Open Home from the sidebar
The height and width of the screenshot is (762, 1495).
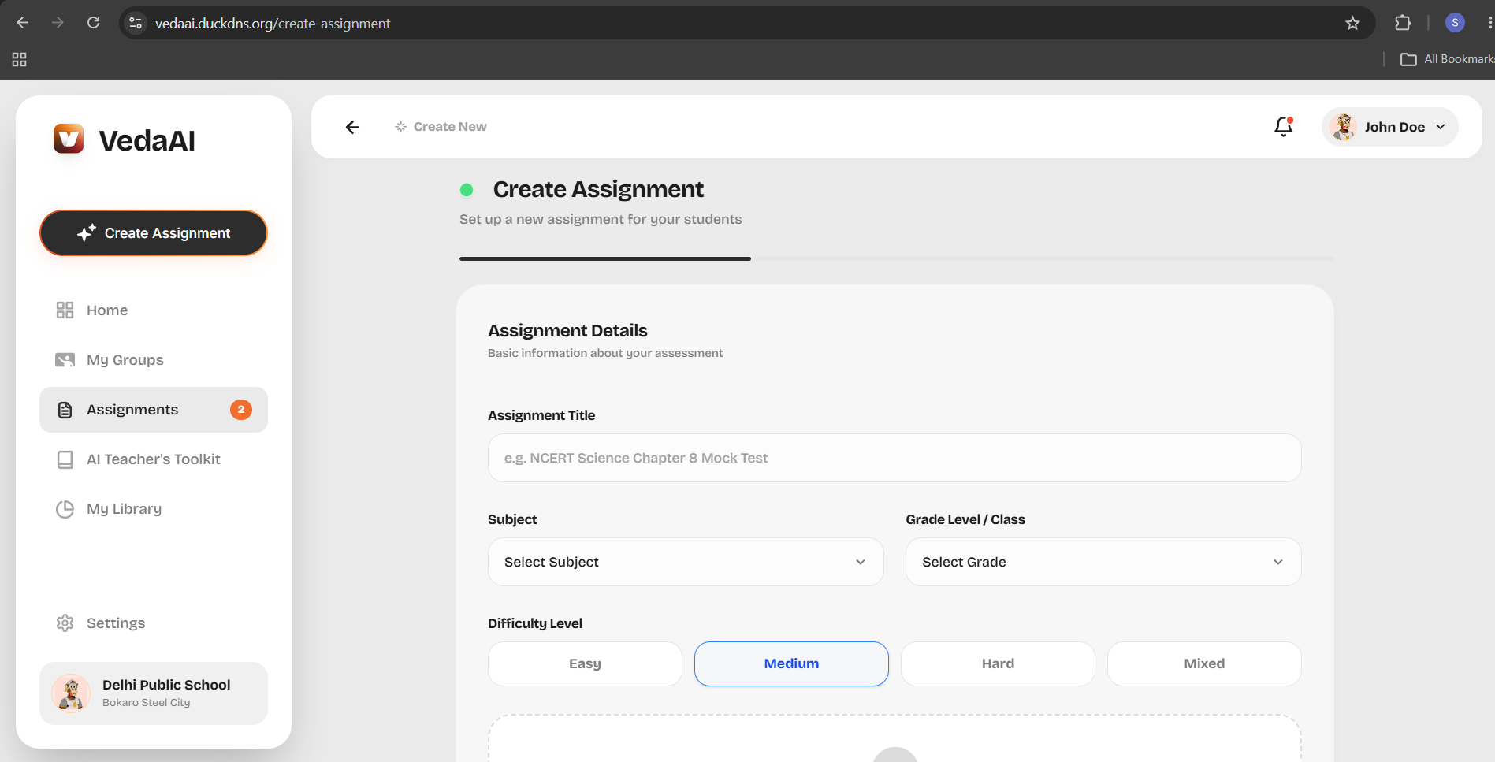pos(154,310)
